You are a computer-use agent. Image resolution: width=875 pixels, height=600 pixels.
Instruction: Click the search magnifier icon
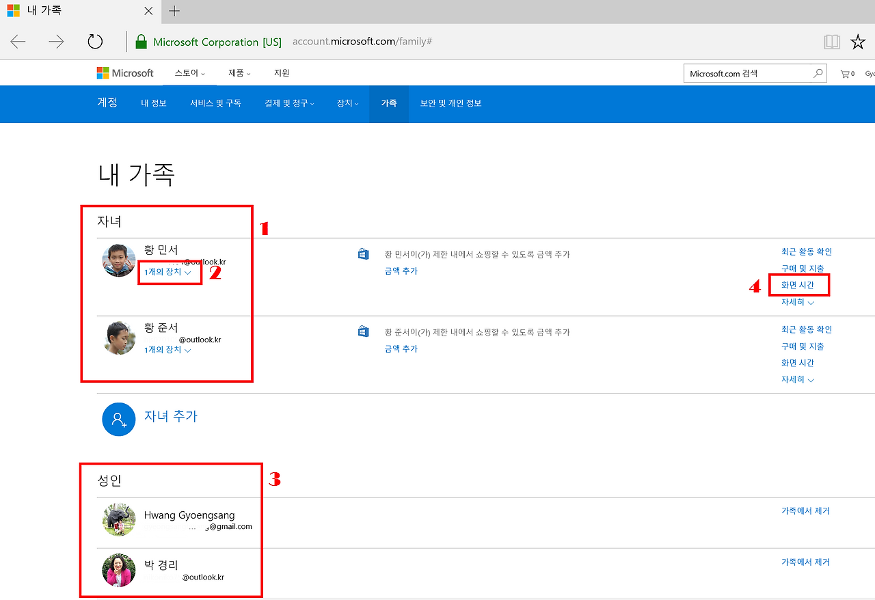[818, 73]
